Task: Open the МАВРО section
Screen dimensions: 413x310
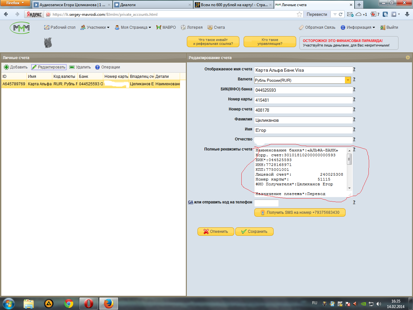Action: point(166,27)
